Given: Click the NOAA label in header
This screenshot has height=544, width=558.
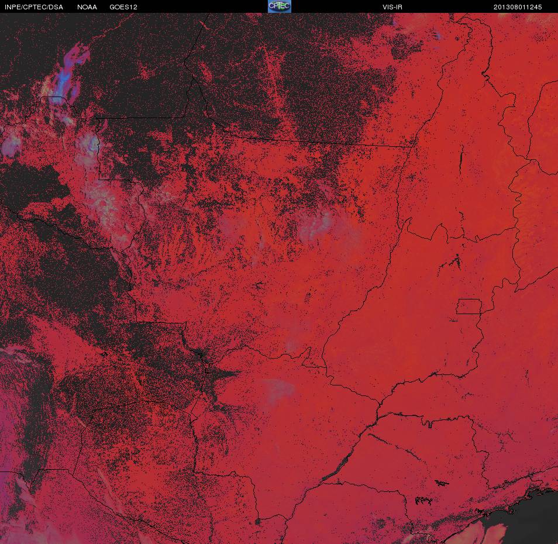Looking at the screenshot, I should (x=87, y=7).
